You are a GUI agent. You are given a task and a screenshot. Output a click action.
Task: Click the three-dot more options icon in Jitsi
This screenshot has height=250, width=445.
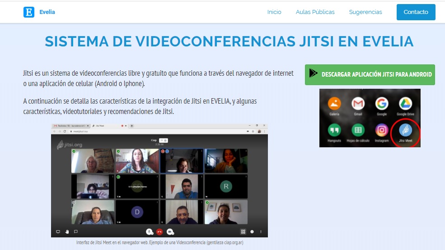click(261, 232)
